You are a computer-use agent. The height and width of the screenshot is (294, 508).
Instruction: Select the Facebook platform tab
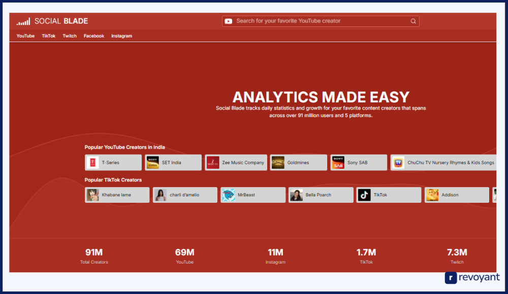94,36
